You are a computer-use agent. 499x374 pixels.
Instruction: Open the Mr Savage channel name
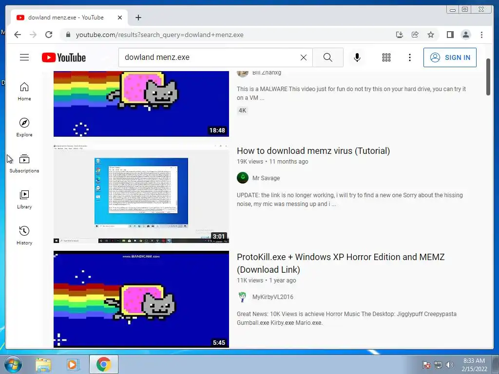coord(266,178)
